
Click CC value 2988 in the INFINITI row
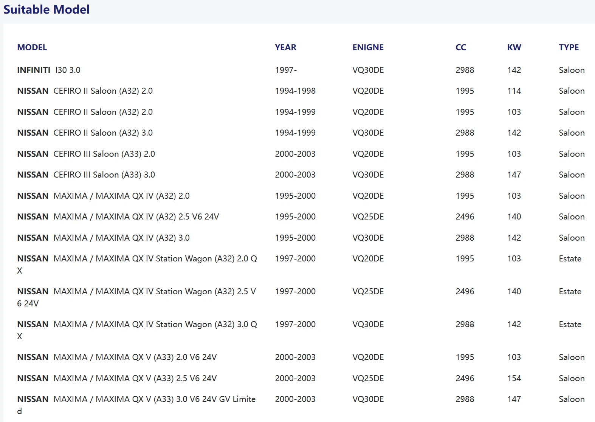point(465,70)
